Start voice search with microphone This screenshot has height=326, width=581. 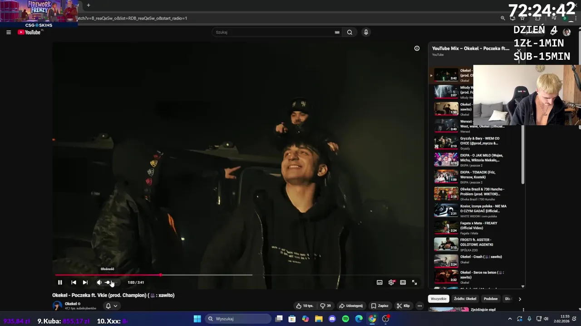366,32
